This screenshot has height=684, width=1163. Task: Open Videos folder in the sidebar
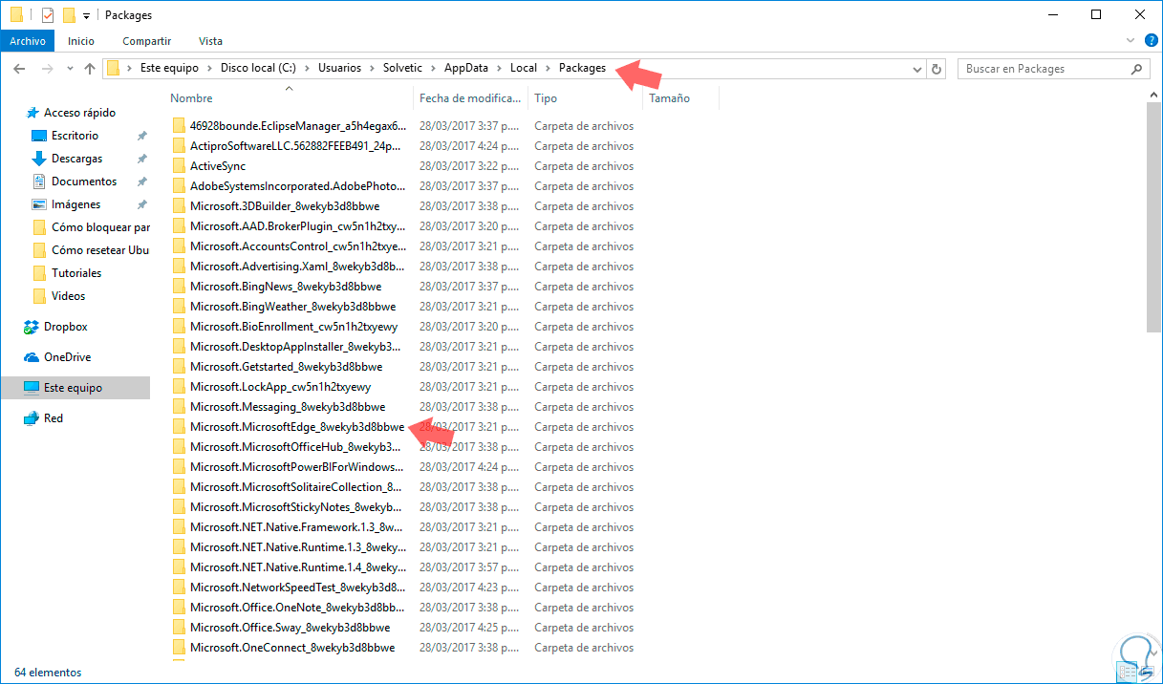coord(68,296)
